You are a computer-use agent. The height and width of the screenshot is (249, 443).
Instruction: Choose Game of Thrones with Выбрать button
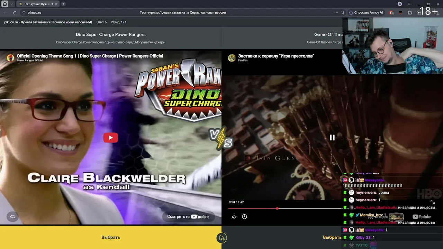coord(332,237)
